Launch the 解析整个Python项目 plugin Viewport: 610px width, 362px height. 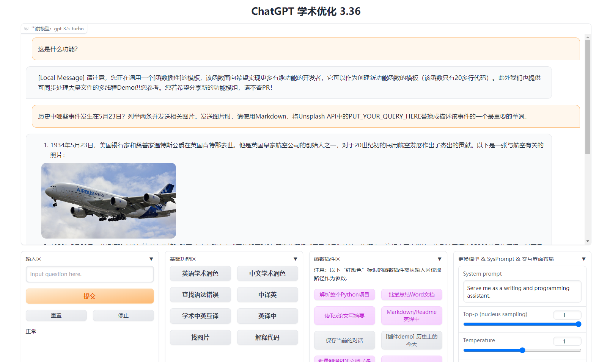pyautogui.click(x=344, y=295)
